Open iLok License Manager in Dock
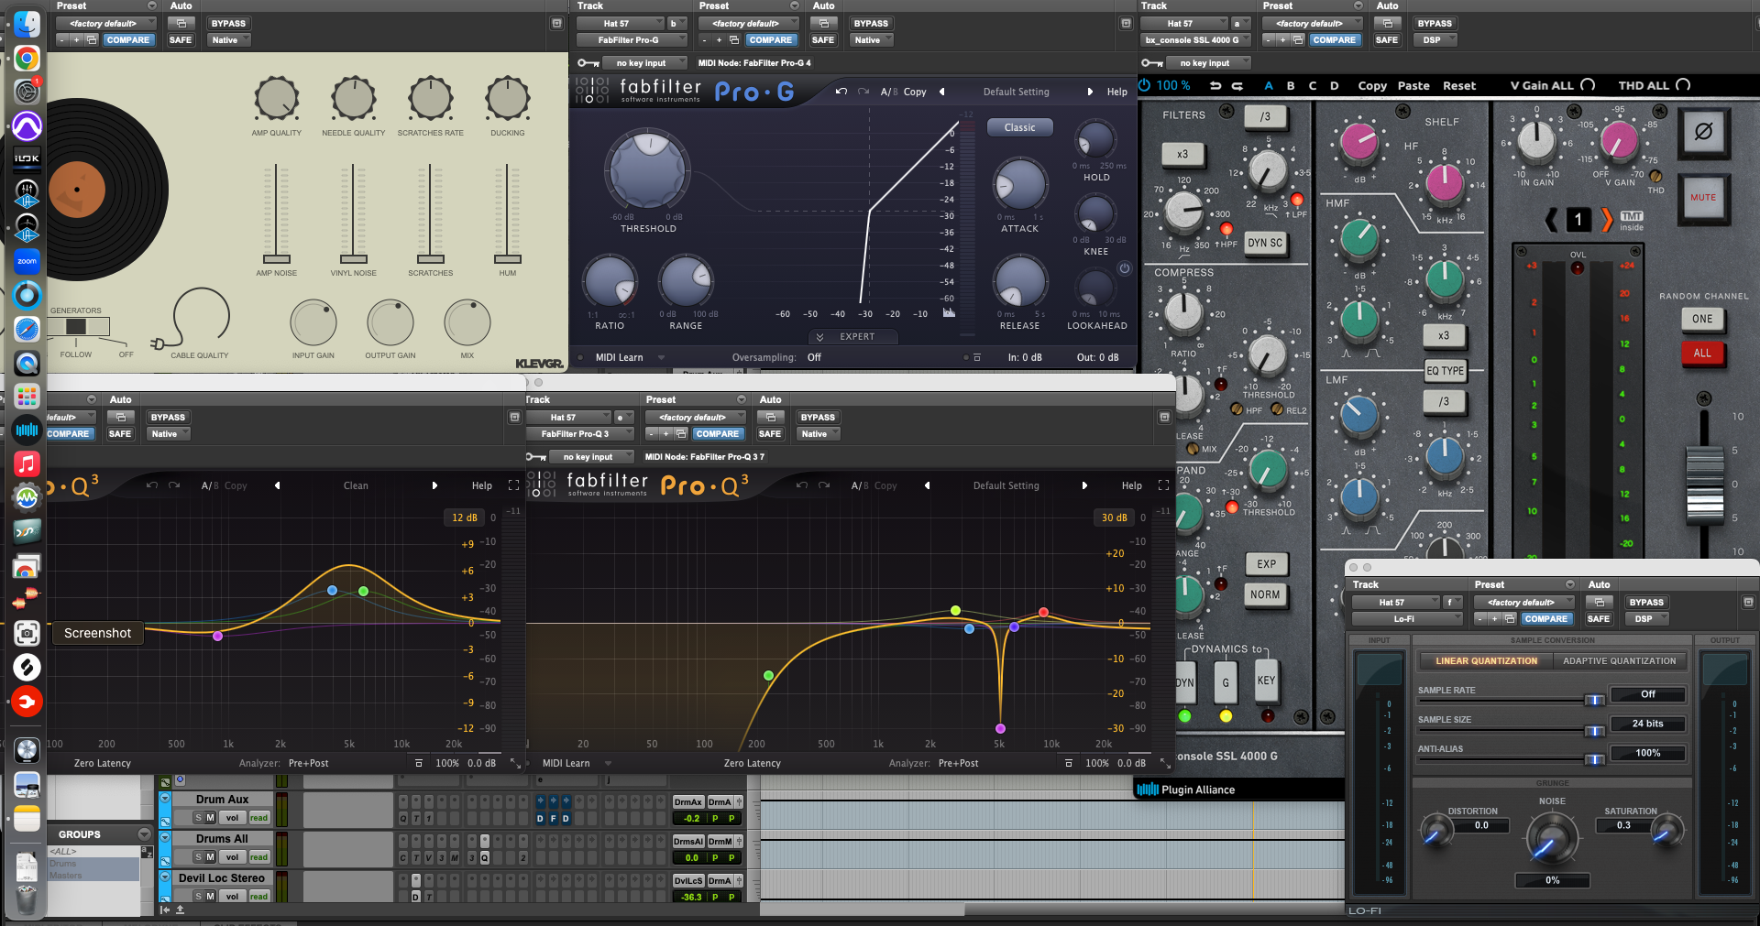The height and width of the screenshot is (926, 1760). click(27, 158)
